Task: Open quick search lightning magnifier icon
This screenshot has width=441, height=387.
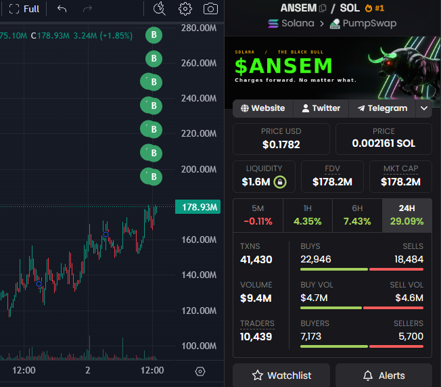Action: coord(159,8)
